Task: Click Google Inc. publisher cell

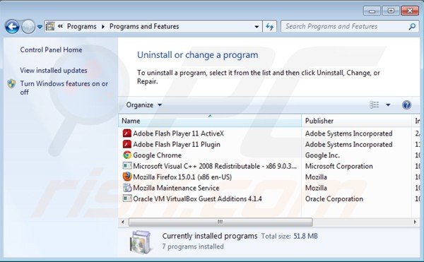Action: pyautogui.click(x=322, y=155)
